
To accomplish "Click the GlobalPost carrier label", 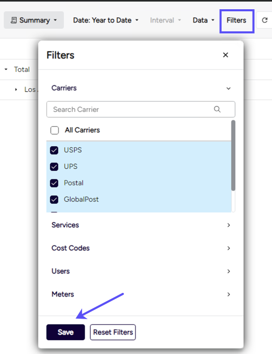I will tap(81, 200).
